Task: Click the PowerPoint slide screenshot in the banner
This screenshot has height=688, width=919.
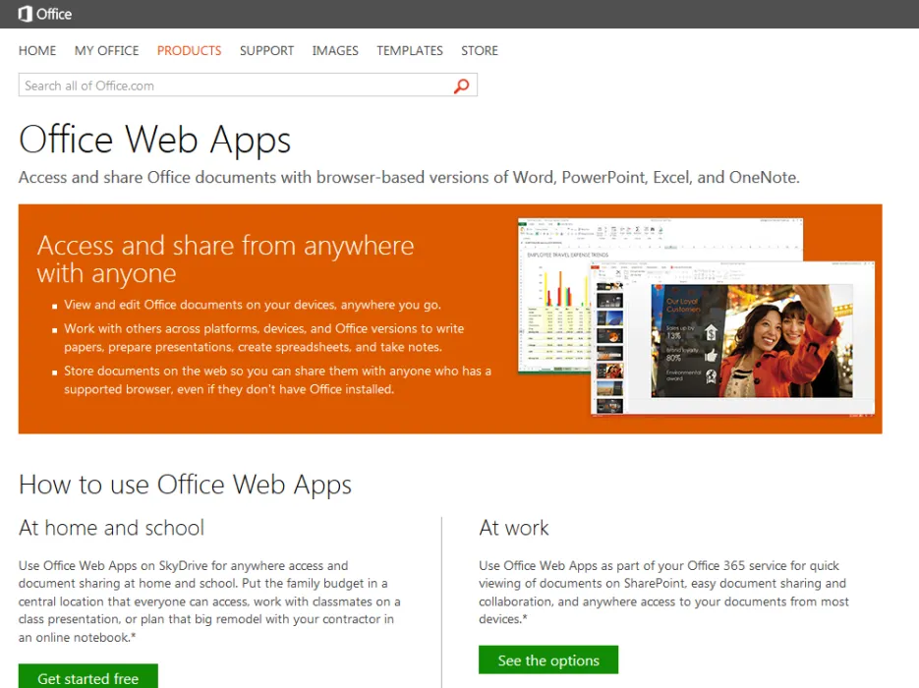Action: coord(732,339)
